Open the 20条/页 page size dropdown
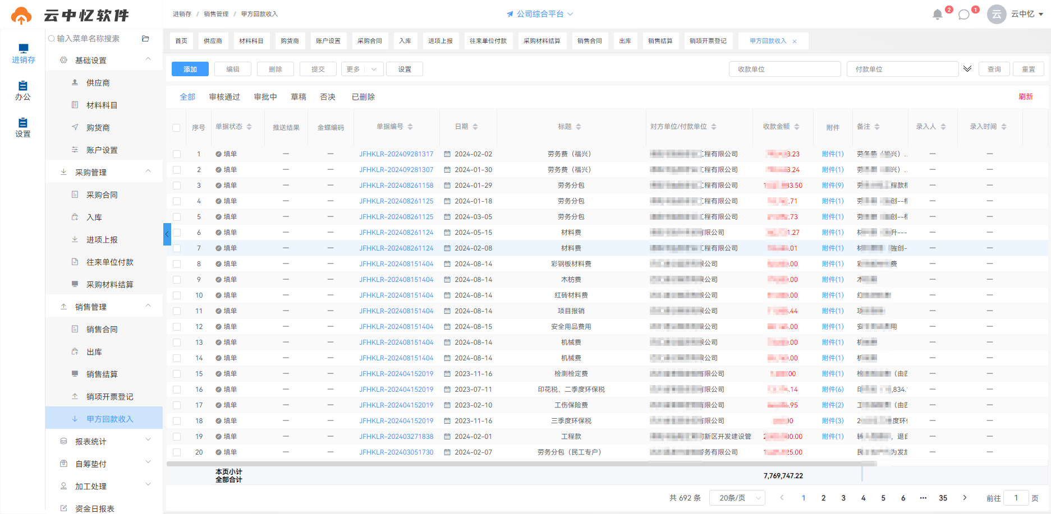 tap(737, 498)
